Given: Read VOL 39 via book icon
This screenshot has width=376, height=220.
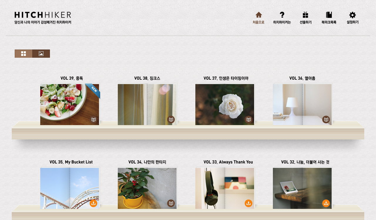Looking at the screenshot, I should click(93, 120).
